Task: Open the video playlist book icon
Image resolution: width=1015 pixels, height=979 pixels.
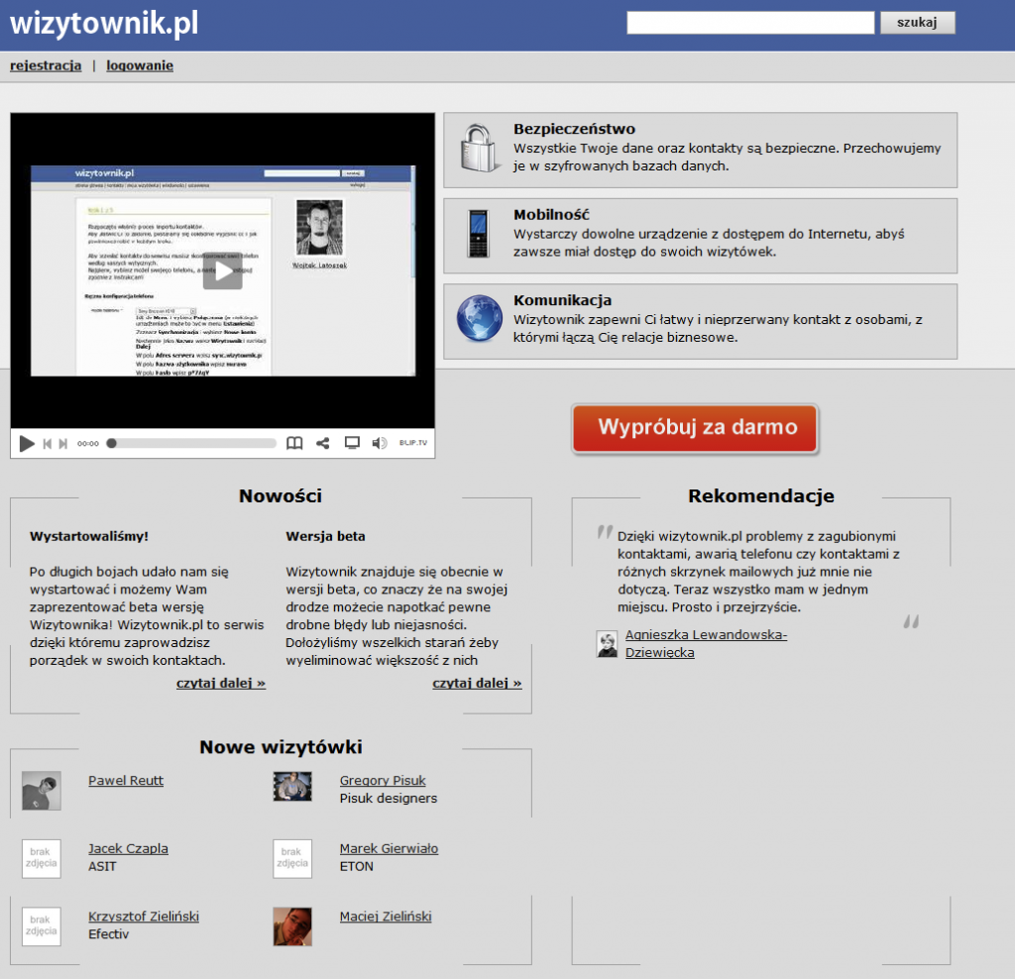Action: [x=294, y=443]
